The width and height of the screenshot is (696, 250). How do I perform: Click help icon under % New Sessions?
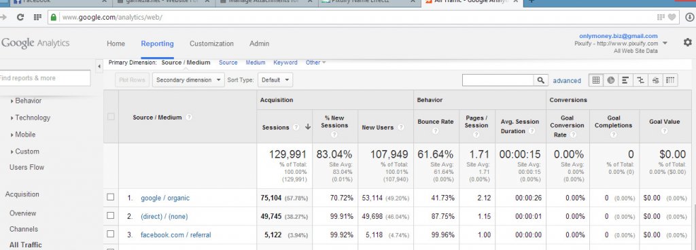click(x=334, y=134)
